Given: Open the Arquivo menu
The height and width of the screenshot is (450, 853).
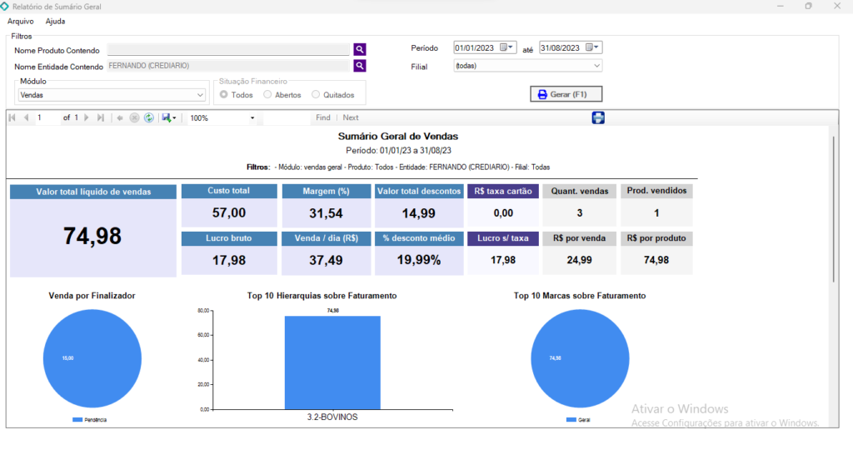Looking at the screenshot, I should [20, 21].
